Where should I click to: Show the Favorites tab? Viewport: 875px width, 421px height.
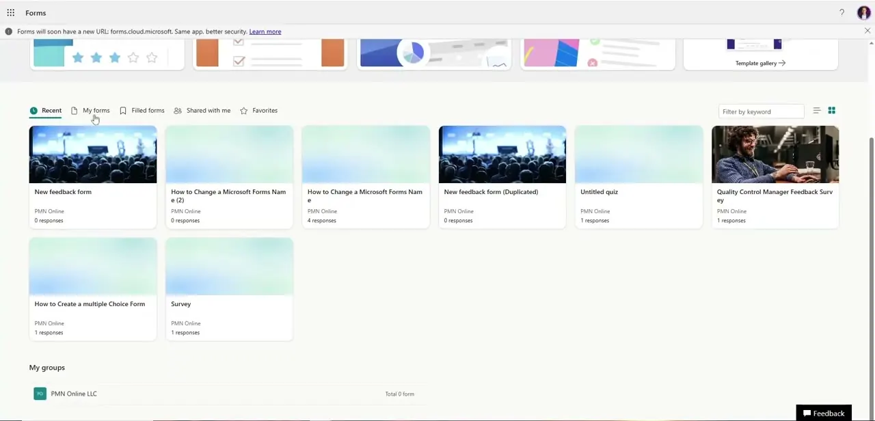[259, 111]
